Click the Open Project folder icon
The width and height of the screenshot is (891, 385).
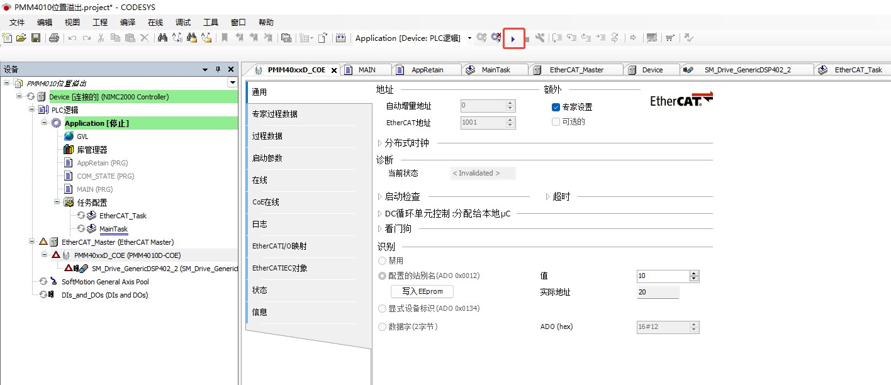[21, 38]
